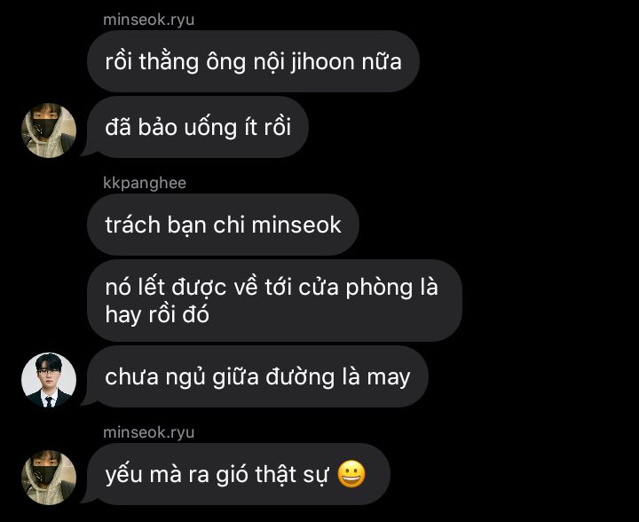Image resolution: width=639 pixels, height=522 pixels.
Task: Click the word "minseok" in kkpanghee's message
Action: point(296,225)
